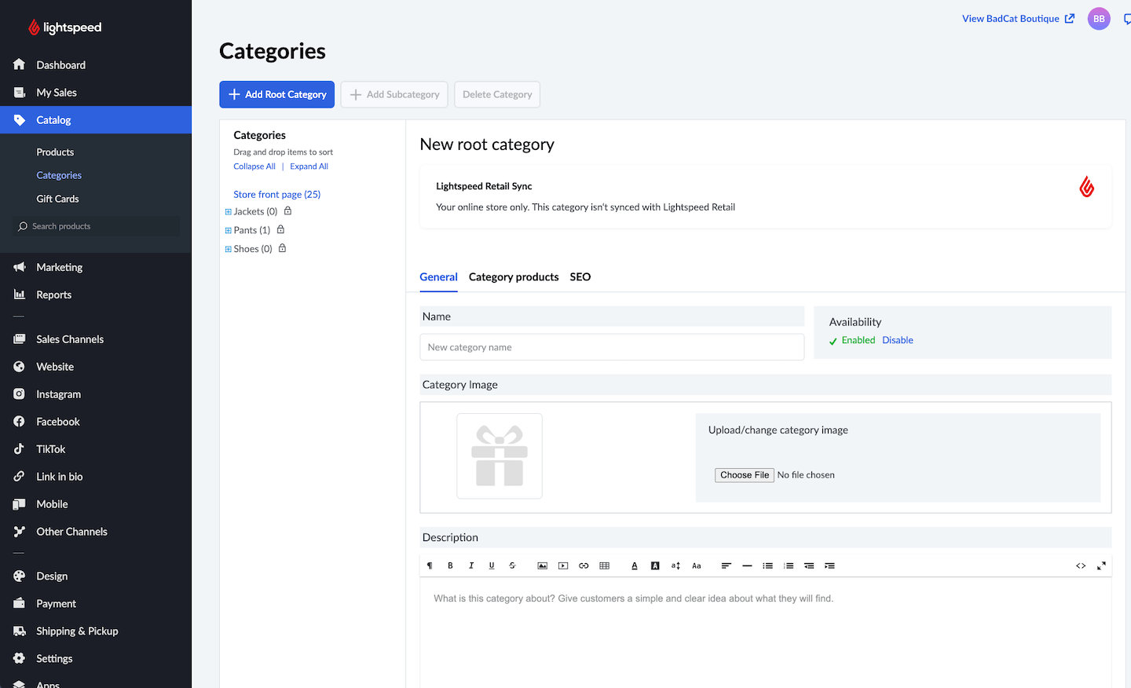Switch to the SEO tab

tap(580, 277)
